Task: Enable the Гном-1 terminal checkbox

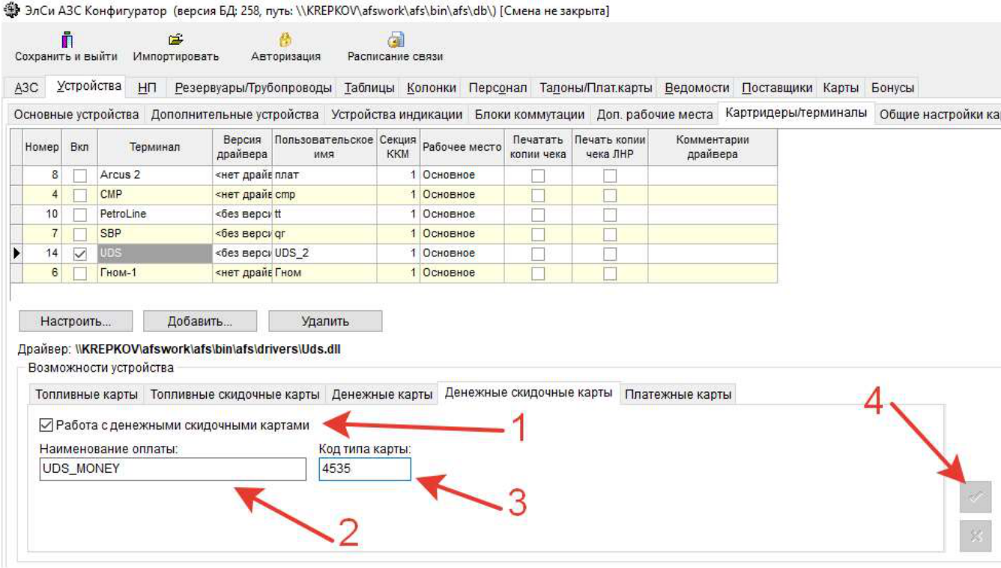Action: coord(79,273)
